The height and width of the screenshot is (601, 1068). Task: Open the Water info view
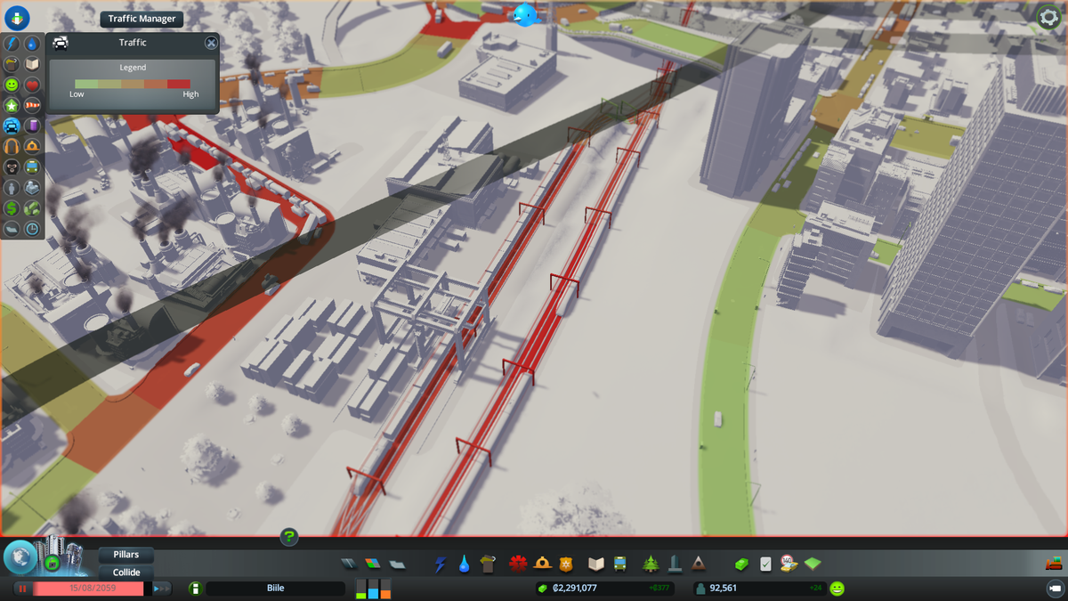(x=32, y=44)
